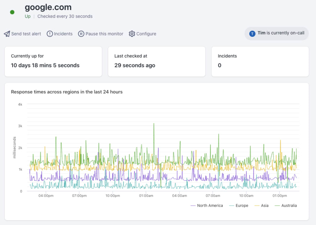Toggle Europe legend series
Viewport: 316px width, 225px height.
pos(242,206)
